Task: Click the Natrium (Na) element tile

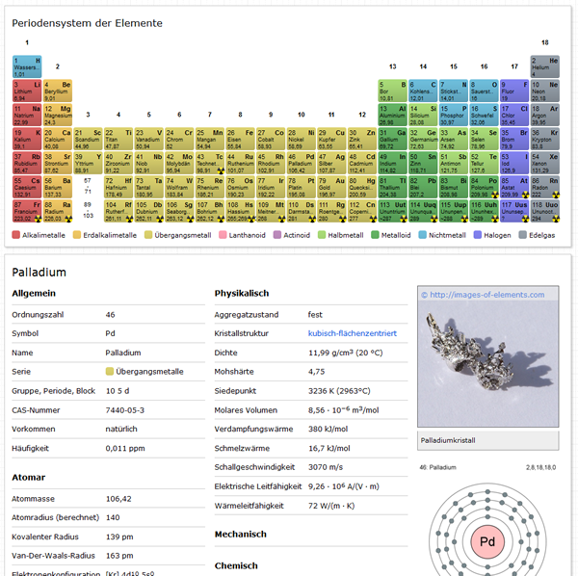Action: (27, 115)
